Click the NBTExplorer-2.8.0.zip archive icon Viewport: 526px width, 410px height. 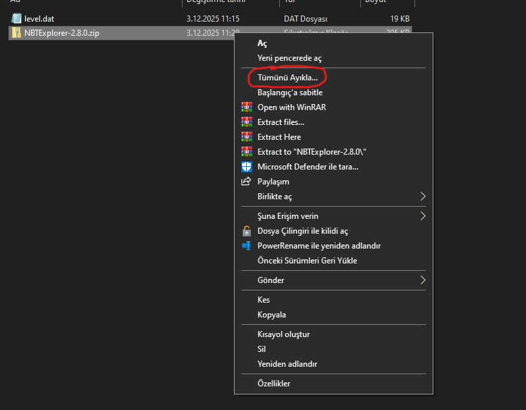pos(16,32)
